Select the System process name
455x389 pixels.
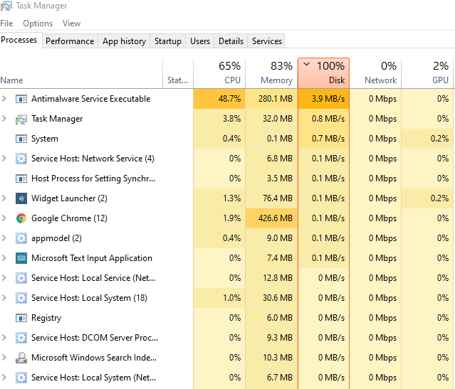[45, 139]
